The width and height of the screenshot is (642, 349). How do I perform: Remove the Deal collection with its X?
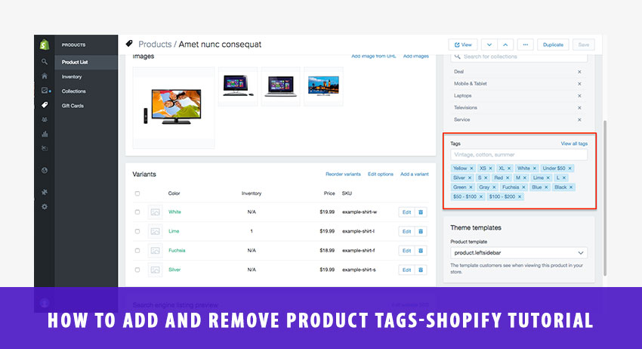(579, 72)
